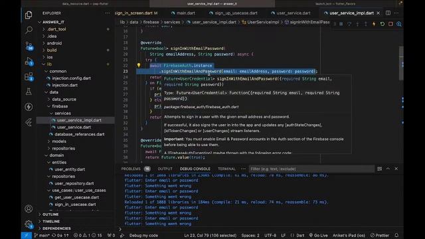Open the Explorer view in activity bar
The height and width of the screenshot is (239, 425).
(x=29, y=15)
